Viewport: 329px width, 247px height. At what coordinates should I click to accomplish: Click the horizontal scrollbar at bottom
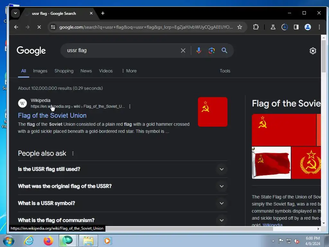(x=189, y=229)
